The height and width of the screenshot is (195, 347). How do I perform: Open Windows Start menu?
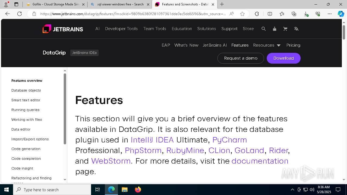[x=7, y=190]
